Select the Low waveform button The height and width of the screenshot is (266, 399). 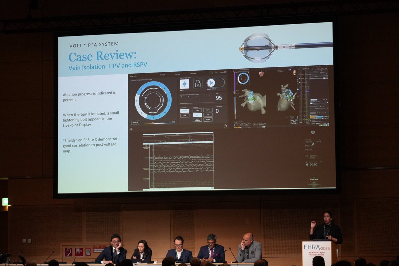185,115
